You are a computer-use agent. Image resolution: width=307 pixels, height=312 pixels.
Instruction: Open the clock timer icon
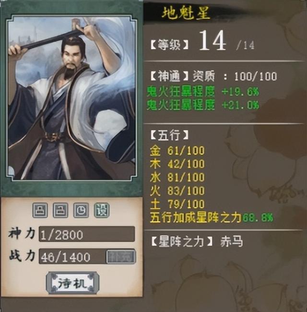81,210
